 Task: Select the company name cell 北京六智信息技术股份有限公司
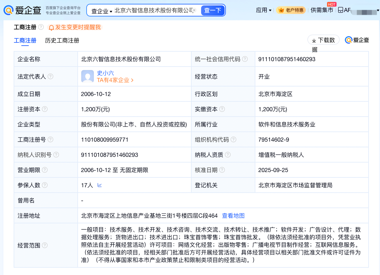(x=121, y=59)
